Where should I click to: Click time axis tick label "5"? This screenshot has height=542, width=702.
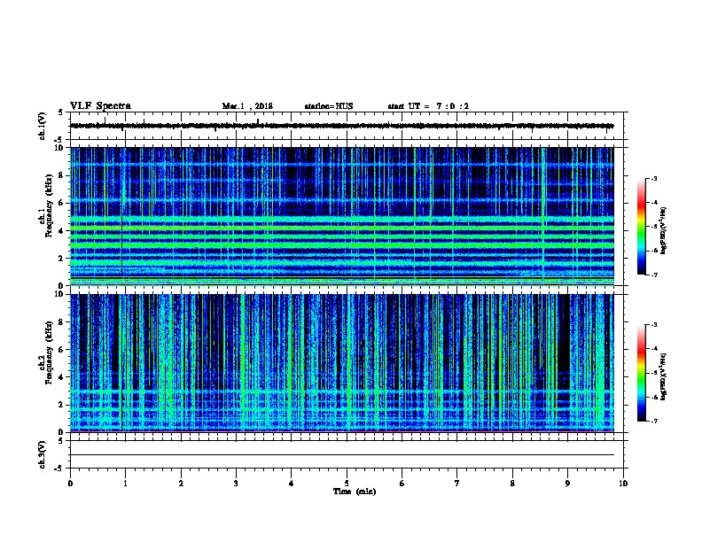pyautogui.click(x=347, y=484)
